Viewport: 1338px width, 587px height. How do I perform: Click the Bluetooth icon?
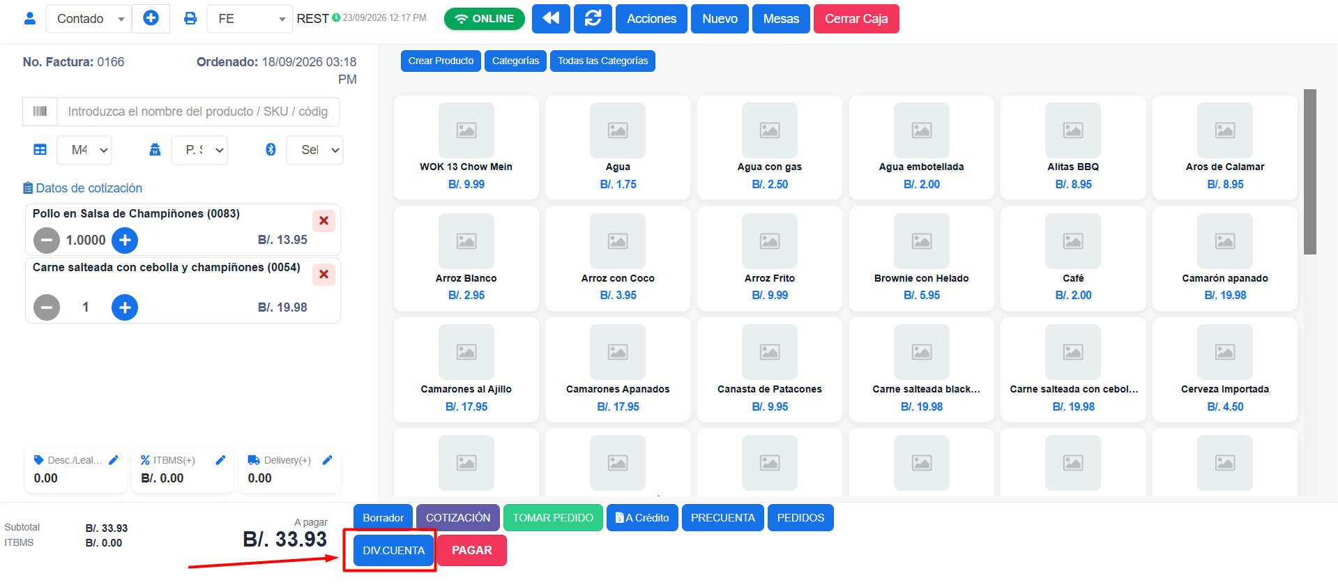coord(271,150)
